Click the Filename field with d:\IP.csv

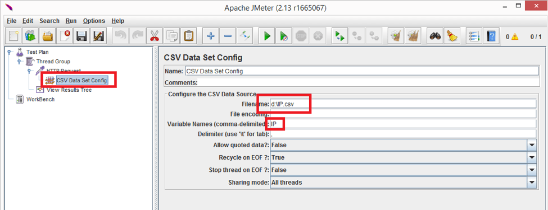[x=403, y=104]
